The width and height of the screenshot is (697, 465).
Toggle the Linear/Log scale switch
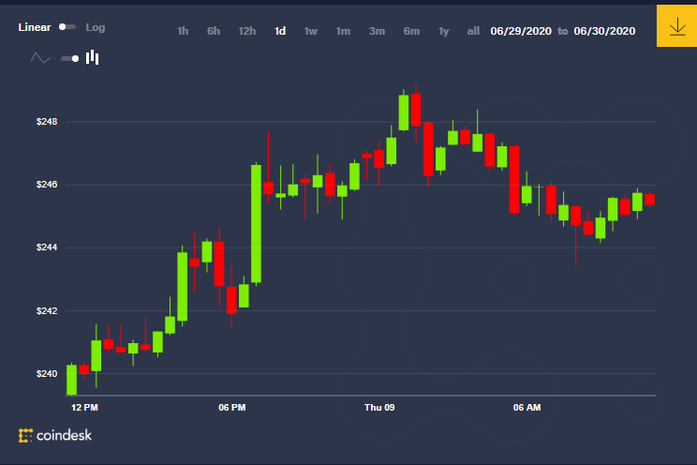tap(67, 27)
